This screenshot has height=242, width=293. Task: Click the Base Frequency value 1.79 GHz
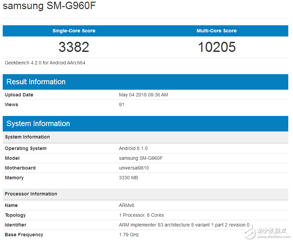(129, 235)
